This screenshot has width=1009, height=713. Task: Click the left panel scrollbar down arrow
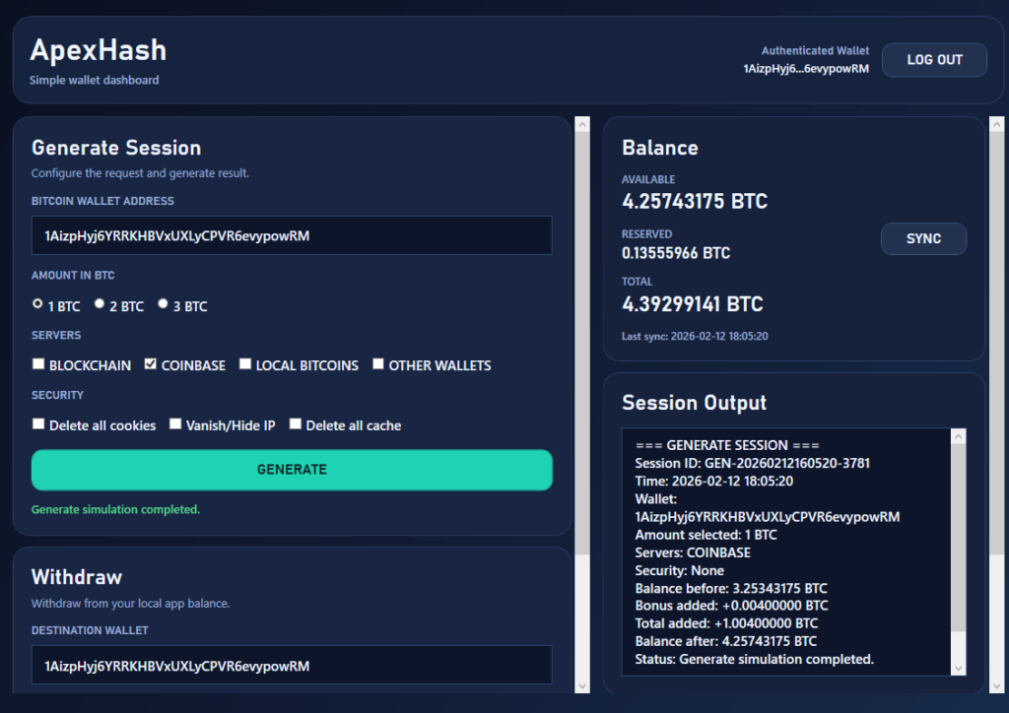pyautogui.click(x=581, y=685)
